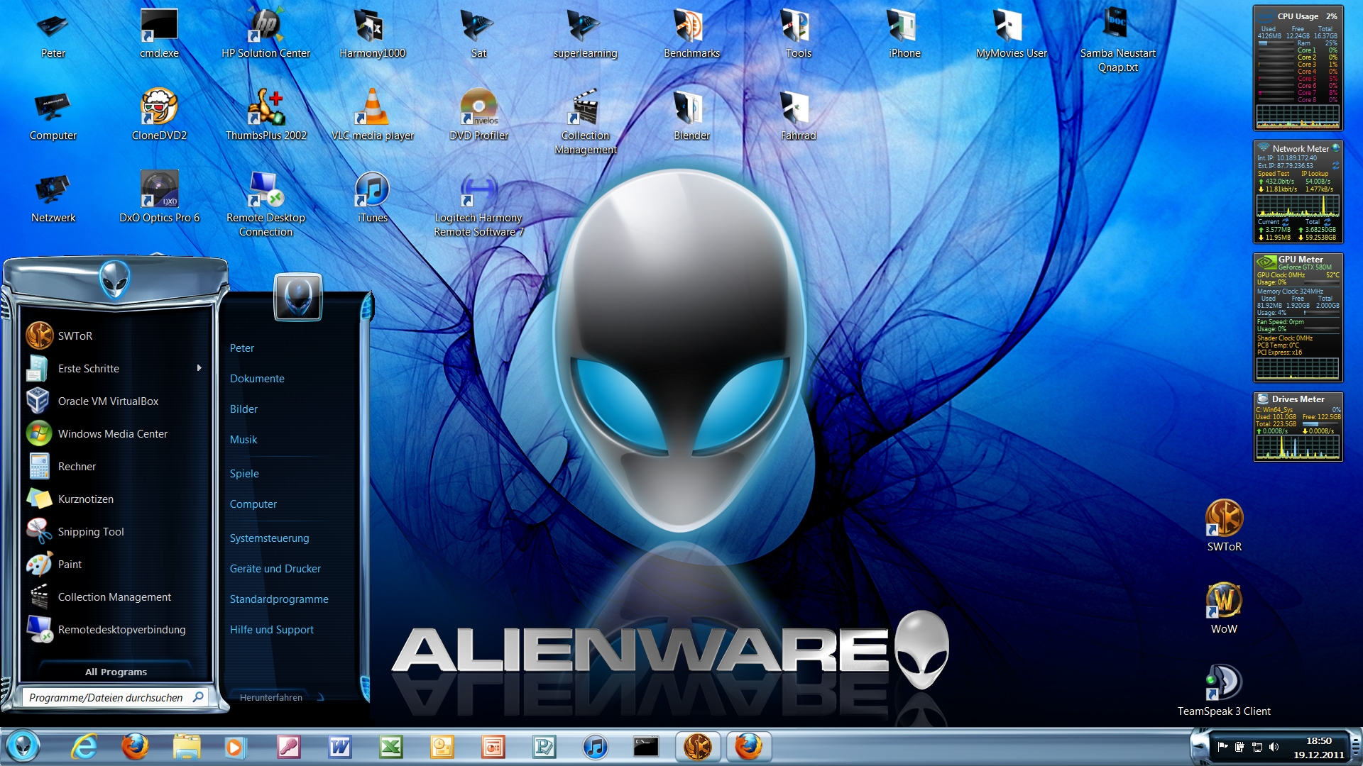Image resolution: width=1363 pixels, height=766 pixels.
Task: Open command prompt taskbar icon
Action: (646, 747)
